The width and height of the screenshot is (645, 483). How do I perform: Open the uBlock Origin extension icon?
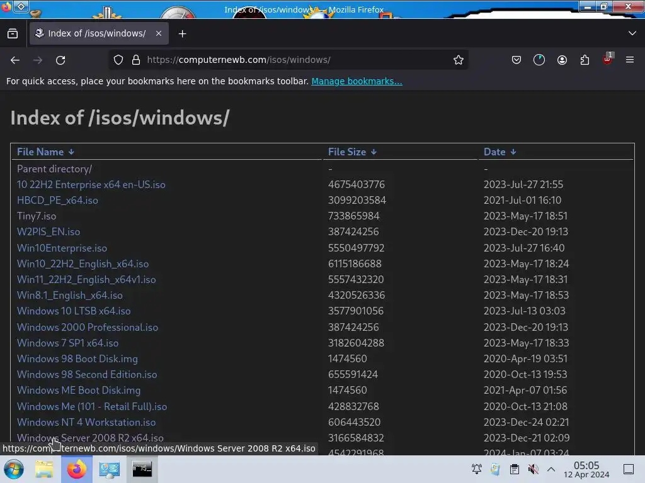point(608,59)
